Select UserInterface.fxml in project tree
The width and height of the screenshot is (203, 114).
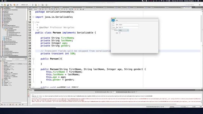(13, 34)
